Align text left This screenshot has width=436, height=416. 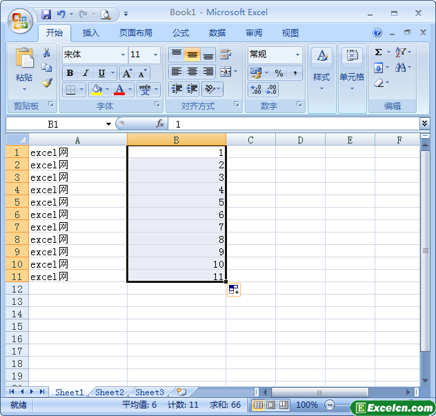(177, 72)
